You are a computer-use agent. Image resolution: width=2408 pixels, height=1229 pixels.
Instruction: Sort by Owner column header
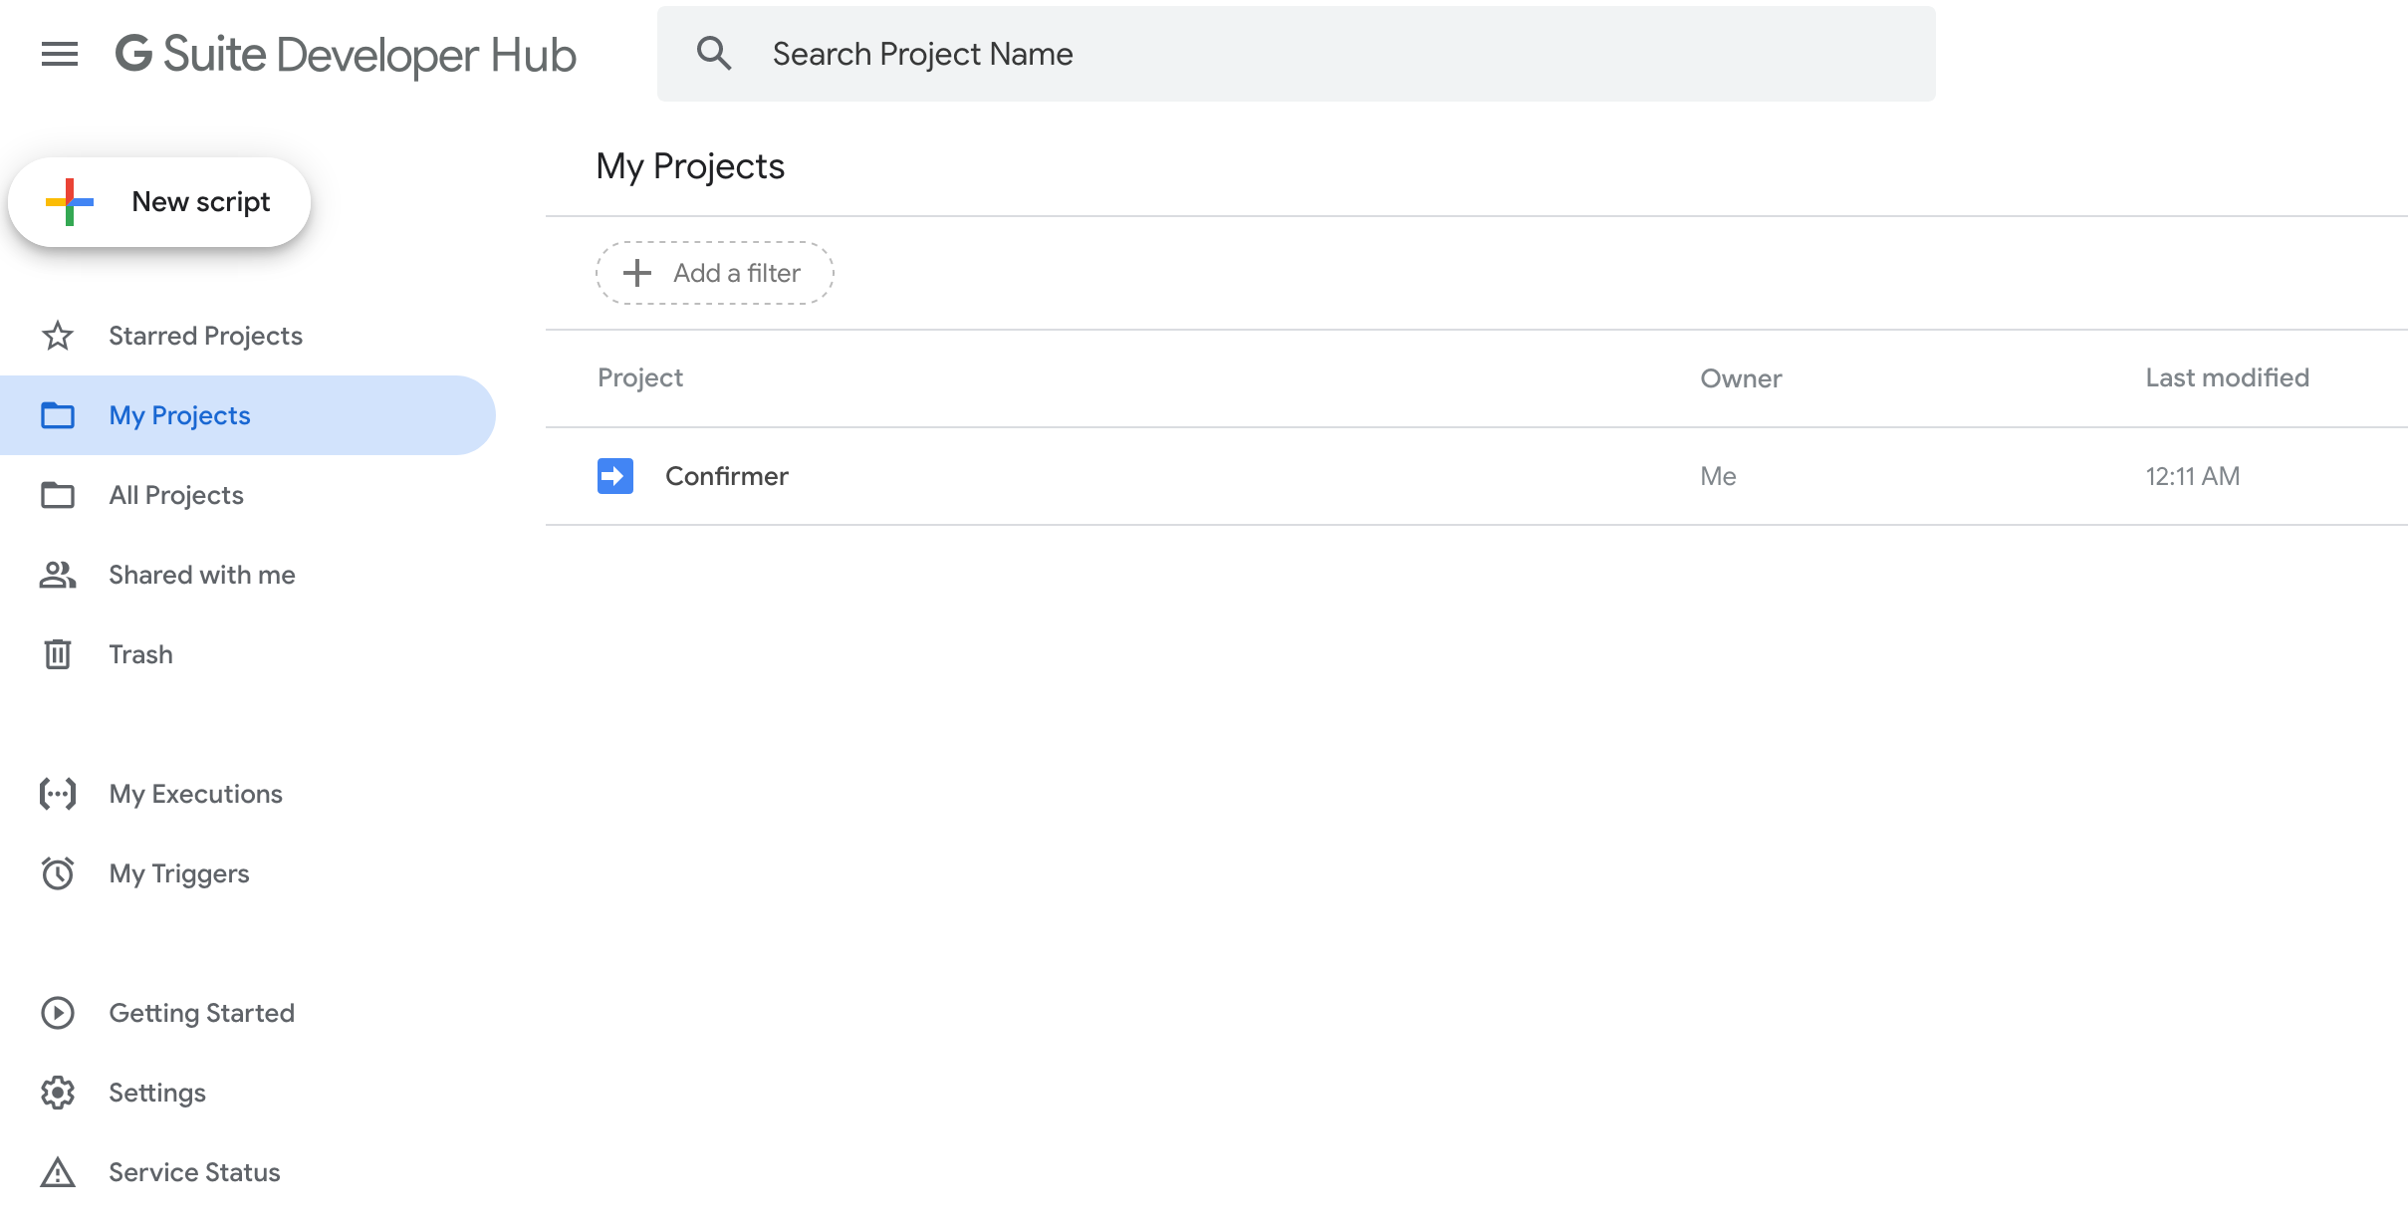(x=1741, y=376)
